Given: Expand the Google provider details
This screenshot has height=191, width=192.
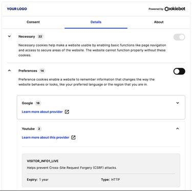Looking at the screenshot, I should 178,103.
